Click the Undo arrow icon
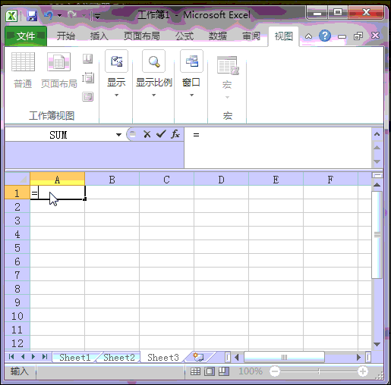This screenshot has height=385, width=391. 49,15
